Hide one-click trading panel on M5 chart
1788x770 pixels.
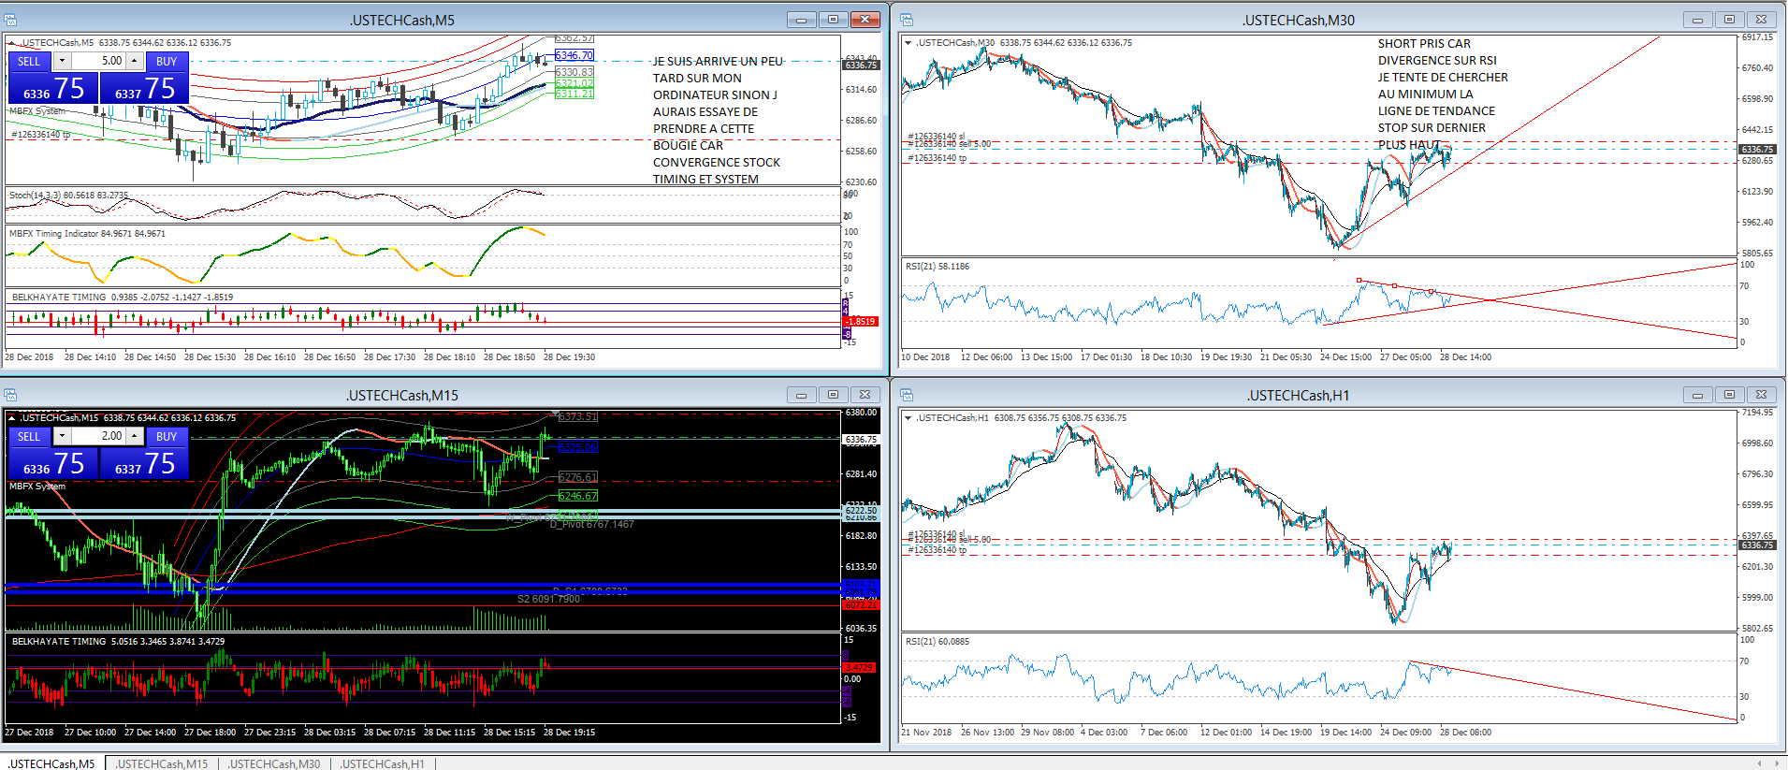click(x=11, y=42)
